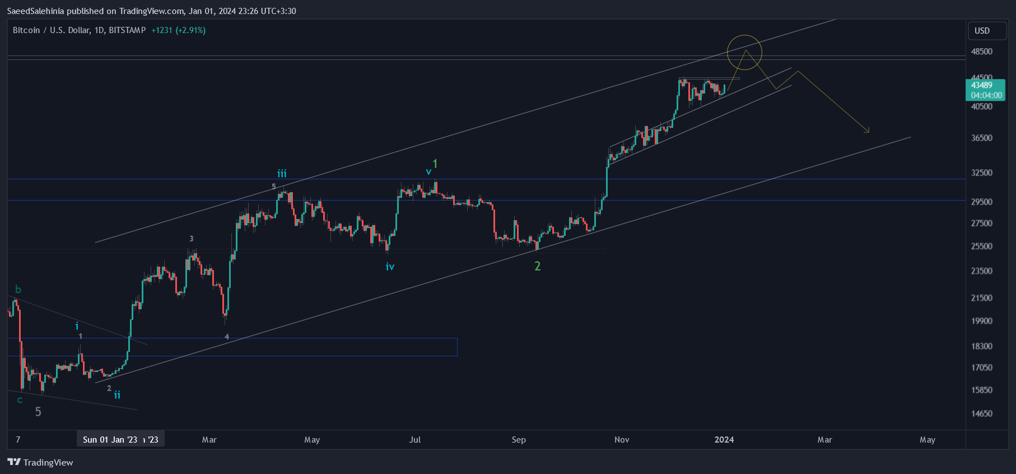Click the 18300 price axis label
Screen dimensions: 1016x474
[x=982, y=346]
